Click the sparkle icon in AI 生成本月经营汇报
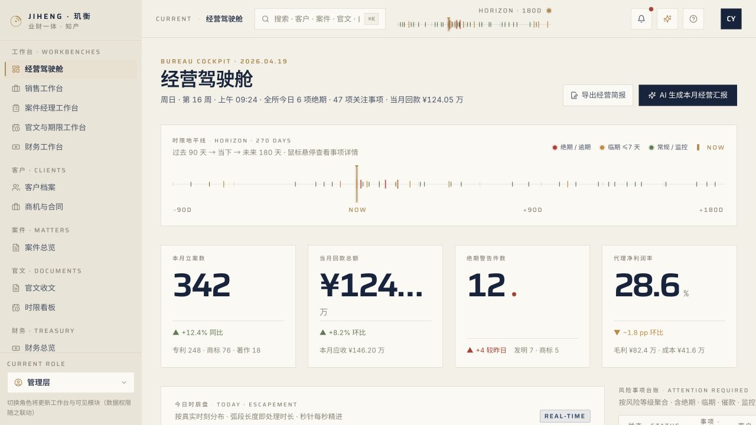The width and height of the screenshot is (756, 425). tap(652, 95)
